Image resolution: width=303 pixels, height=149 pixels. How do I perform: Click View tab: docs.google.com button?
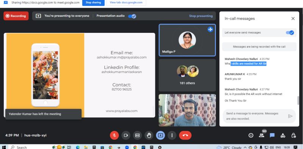point(126,3)
